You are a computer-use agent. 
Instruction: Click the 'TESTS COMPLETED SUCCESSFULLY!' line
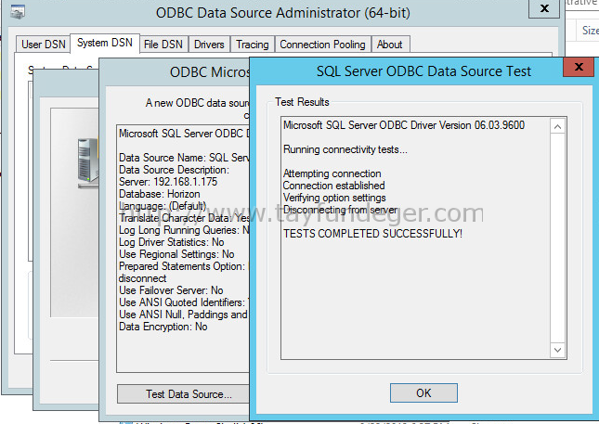[372, 234]
